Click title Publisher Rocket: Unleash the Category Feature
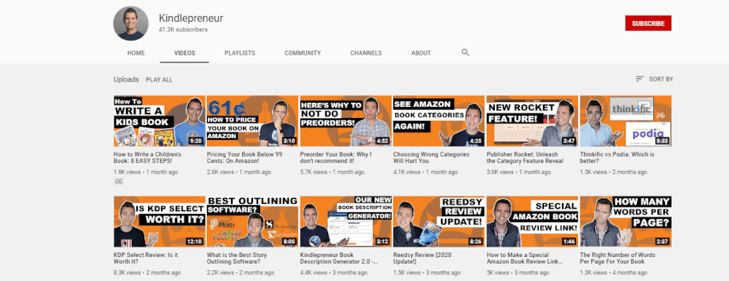Screen dimensions: 729x281 click(x=525, y=157)
